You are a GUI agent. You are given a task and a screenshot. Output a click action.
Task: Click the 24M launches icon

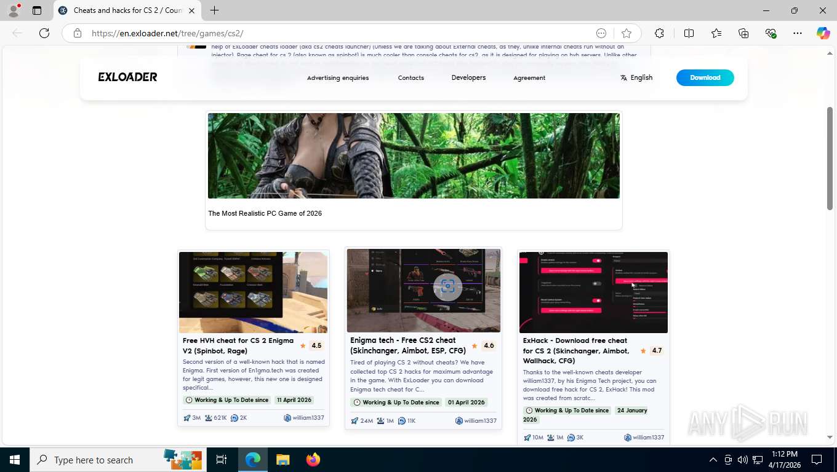[x=354, y=421]
